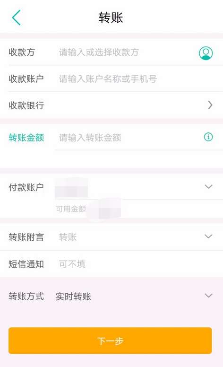223x367 pixels.
Task: Expand the 转账方式 dropdown arrow
Action: 208,296
